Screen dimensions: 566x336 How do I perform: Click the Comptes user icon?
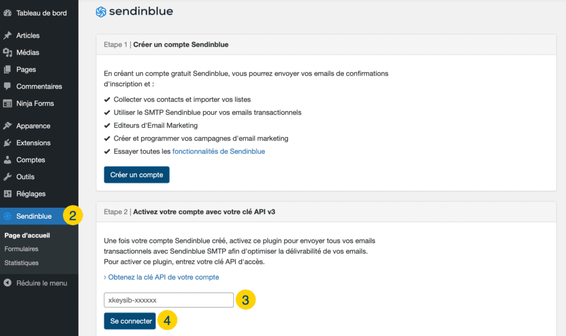click(8, 160)
